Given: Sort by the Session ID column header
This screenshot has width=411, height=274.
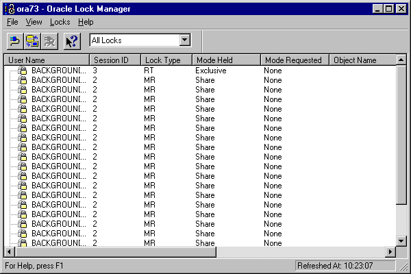Looking at the screenshot, I should point(115,60).
